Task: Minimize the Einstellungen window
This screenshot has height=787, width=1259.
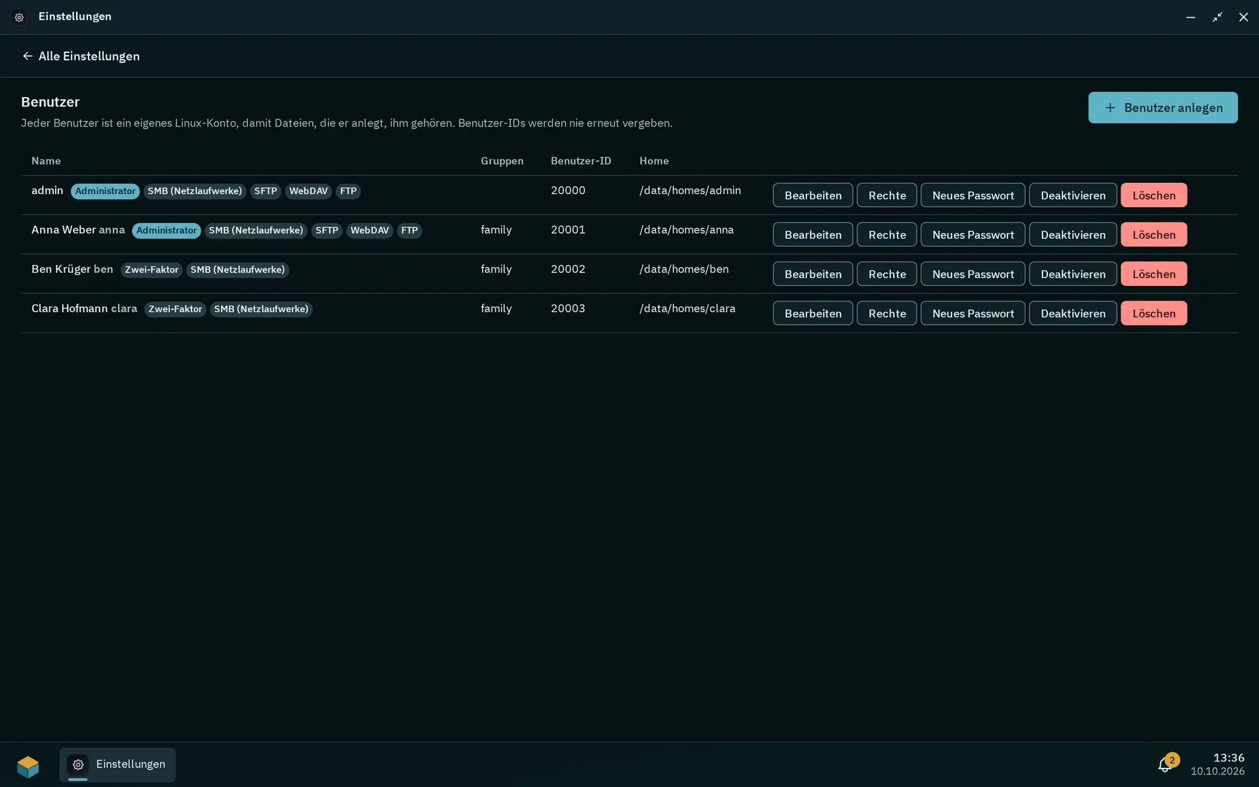Action: pos(1191,17)
